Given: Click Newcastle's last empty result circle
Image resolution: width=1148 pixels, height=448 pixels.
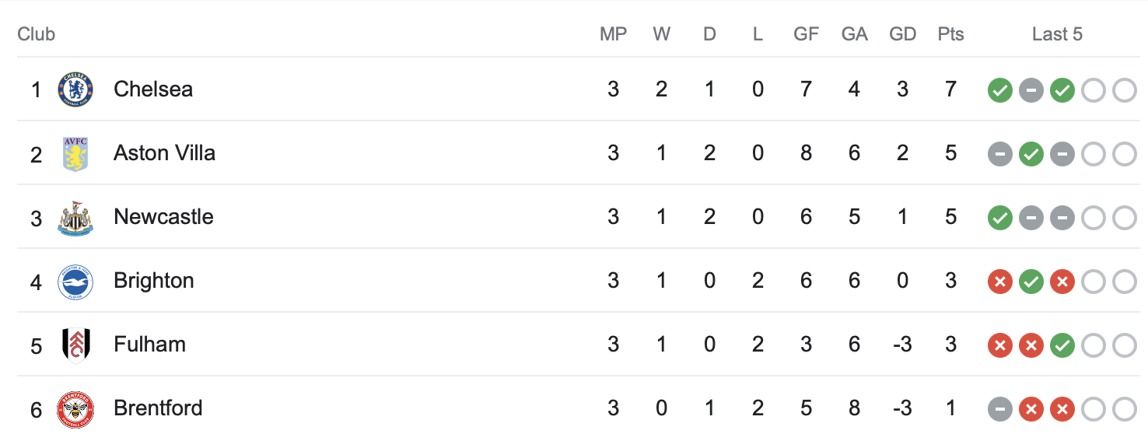Looking at the screenshot, I should tap(1125, 219).
